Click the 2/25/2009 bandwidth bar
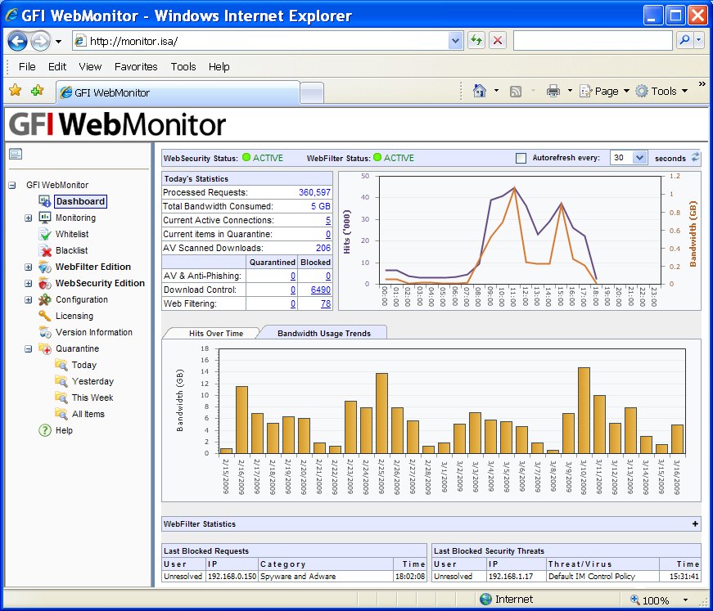 [382, 413]
